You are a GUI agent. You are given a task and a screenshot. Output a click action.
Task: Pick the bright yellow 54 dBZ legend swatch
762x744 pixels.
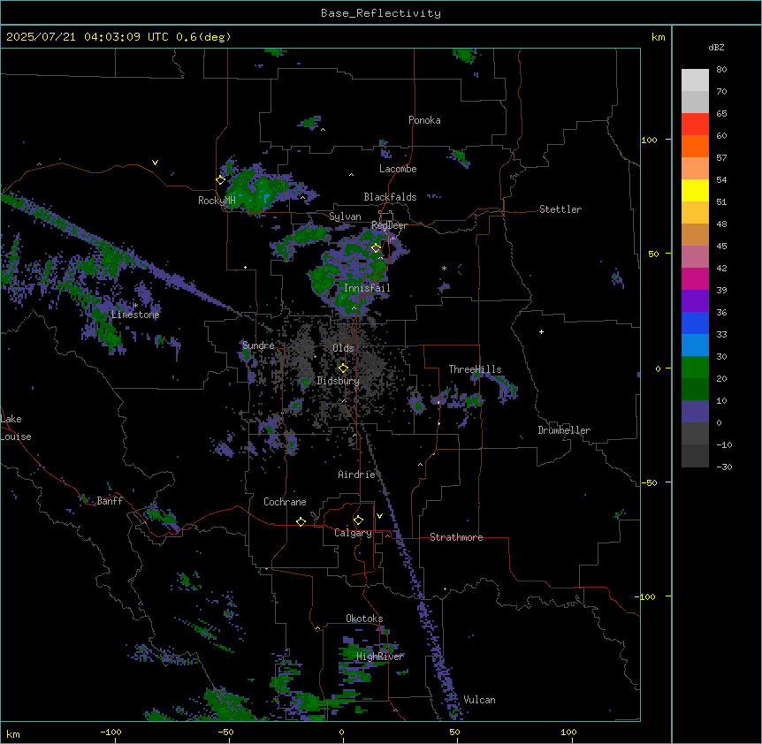coord(695,190)
